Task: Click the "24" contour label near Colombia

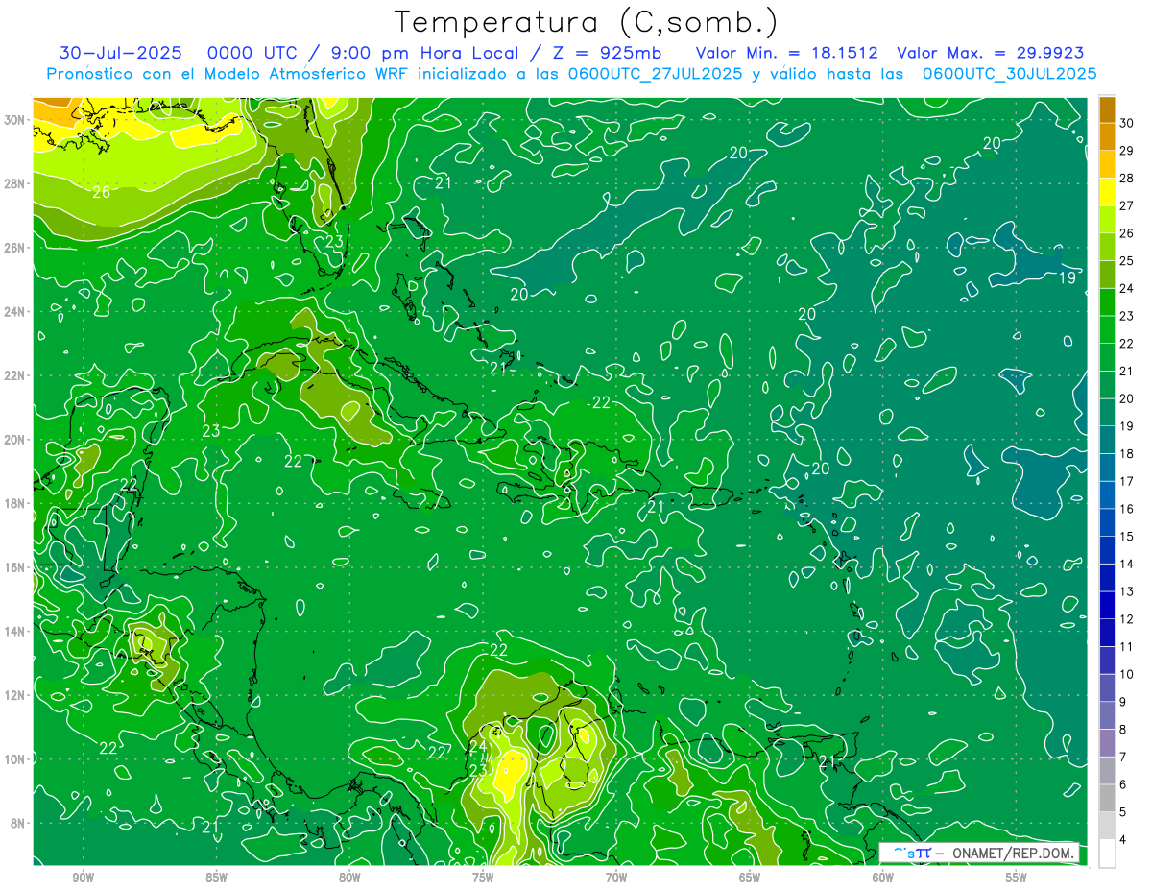Action: click(x=478, y=746)
